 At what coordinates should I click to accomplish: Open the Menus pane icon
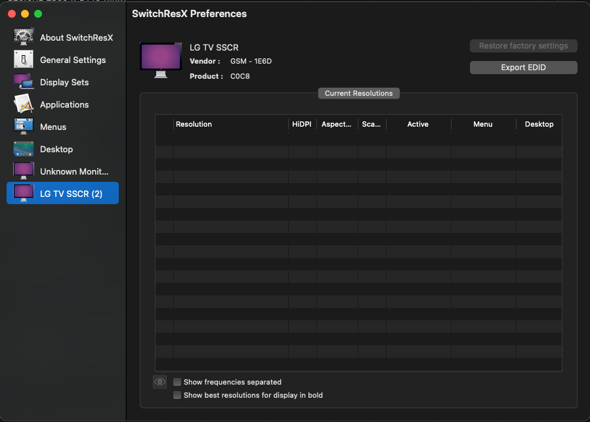(24, 127)
